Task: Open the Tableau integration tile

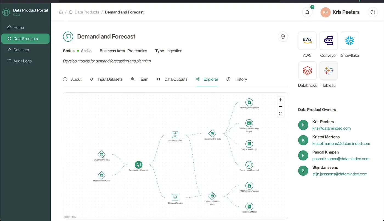Action: pos(329,70)
